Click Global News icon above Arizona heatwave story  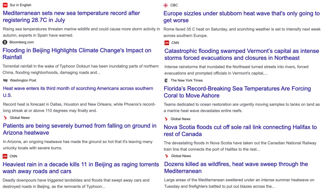(x=5, y=118)
